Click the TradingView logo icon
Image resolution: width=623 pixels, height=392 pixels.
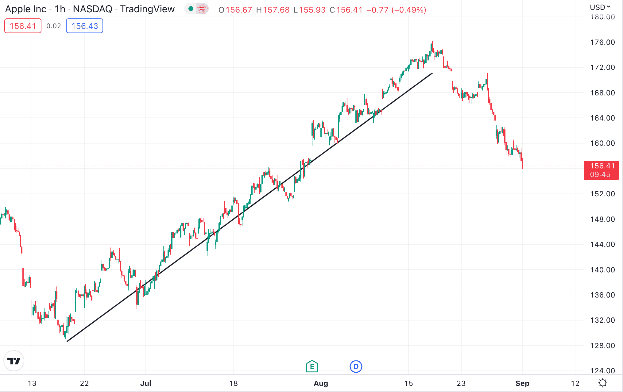[x=14, y=361]
